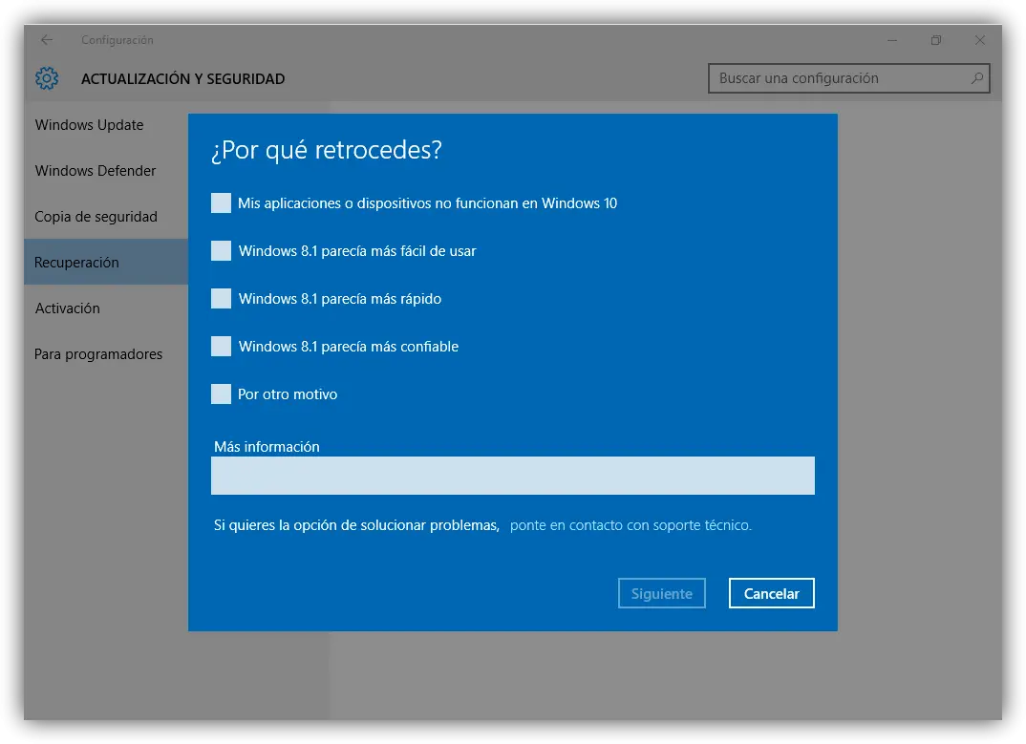The image size is (1026, 744).
Task: Check 'Mis aplicaciones o dispositivos no funcionan'
Action: [x=222, y=202]
